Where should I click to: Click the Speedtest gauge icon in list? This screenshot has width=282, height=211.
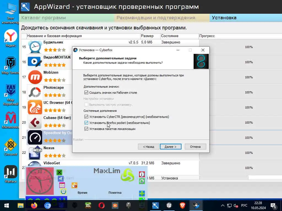[35, 137]
